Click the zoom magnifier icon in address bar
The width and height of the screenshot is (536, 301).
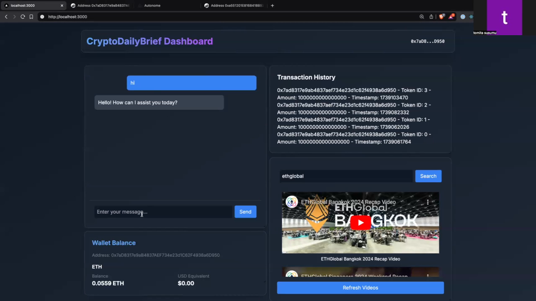tap(422, 17)
